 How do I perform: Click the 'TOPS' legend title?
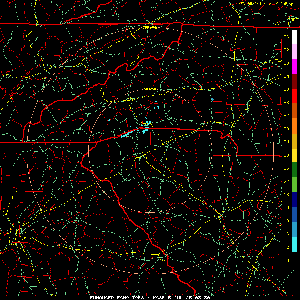(x=293, y=20)
